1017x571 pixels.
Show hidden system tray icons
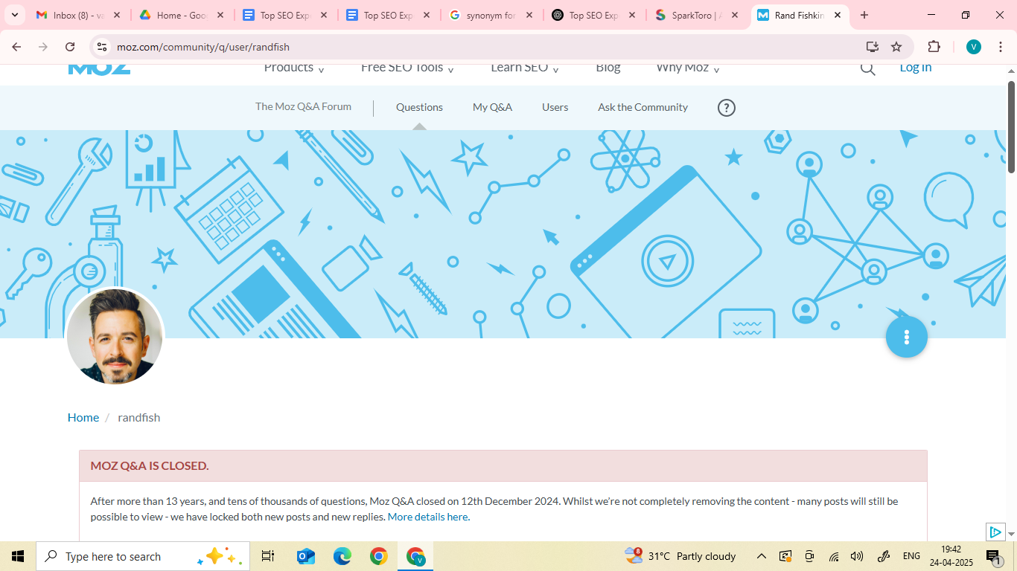click(x=762, y=556)
